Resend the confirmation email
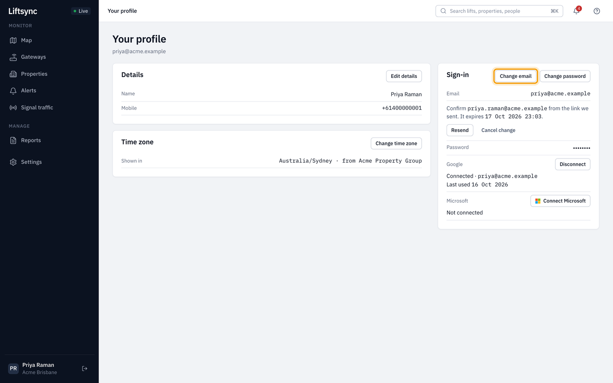The width and height of the screenshot is (613, 383). tap(460, 130)
